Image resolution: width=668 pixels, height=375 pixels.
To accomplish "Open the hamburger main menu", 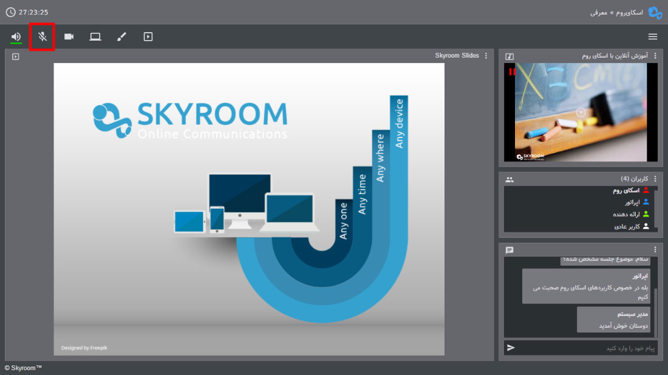I will pyautogui.click(x=652, y=36).
